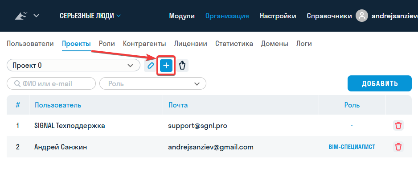Image resolution: width=418 pixels, height=194 pixels.
Task: Open the Настройки menu
Action: coord(278,16)
